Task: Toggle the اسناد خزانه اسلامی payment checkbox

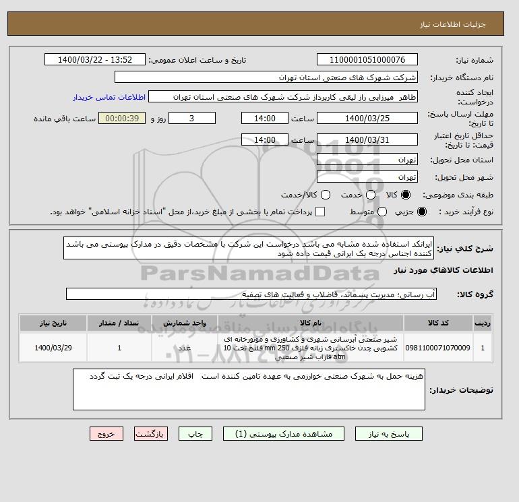Action: (320, 212)
